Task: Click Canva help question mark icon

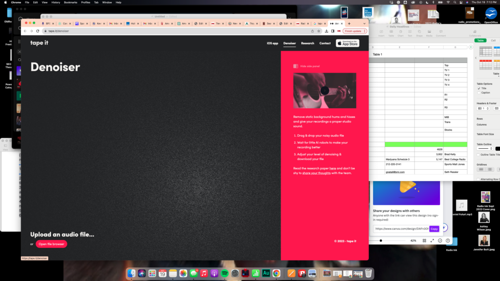Action: coord(448,241)
